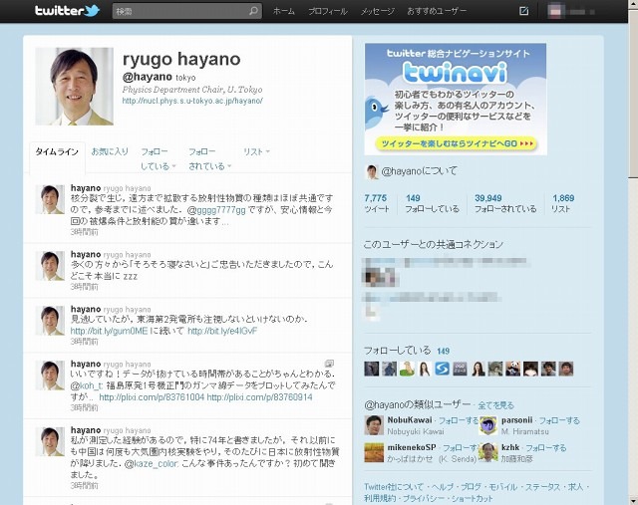Open プロフィール in the top navigation
Viewport: 638px width, 505px height.
coord(328,11)
